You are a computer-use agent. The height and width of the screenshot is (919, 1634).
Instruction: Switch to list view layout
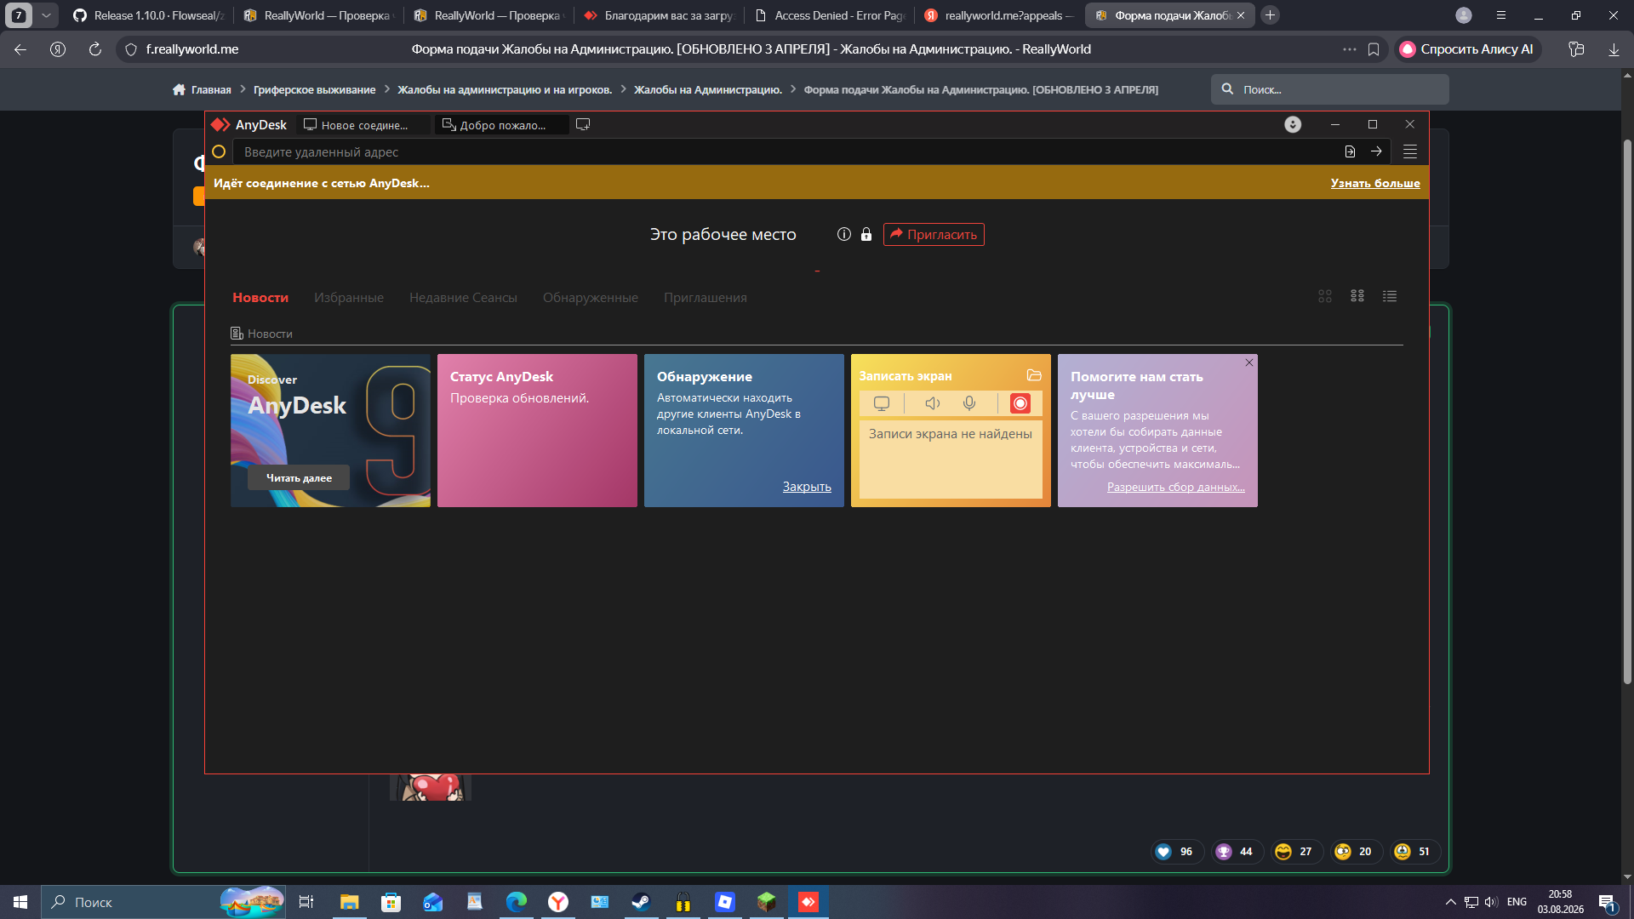point(1390,296)
